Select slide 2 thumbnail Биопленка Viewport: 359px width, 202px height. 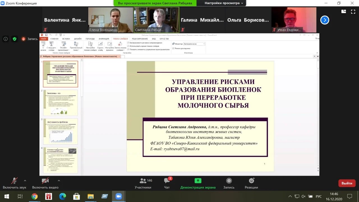[60, 103]
